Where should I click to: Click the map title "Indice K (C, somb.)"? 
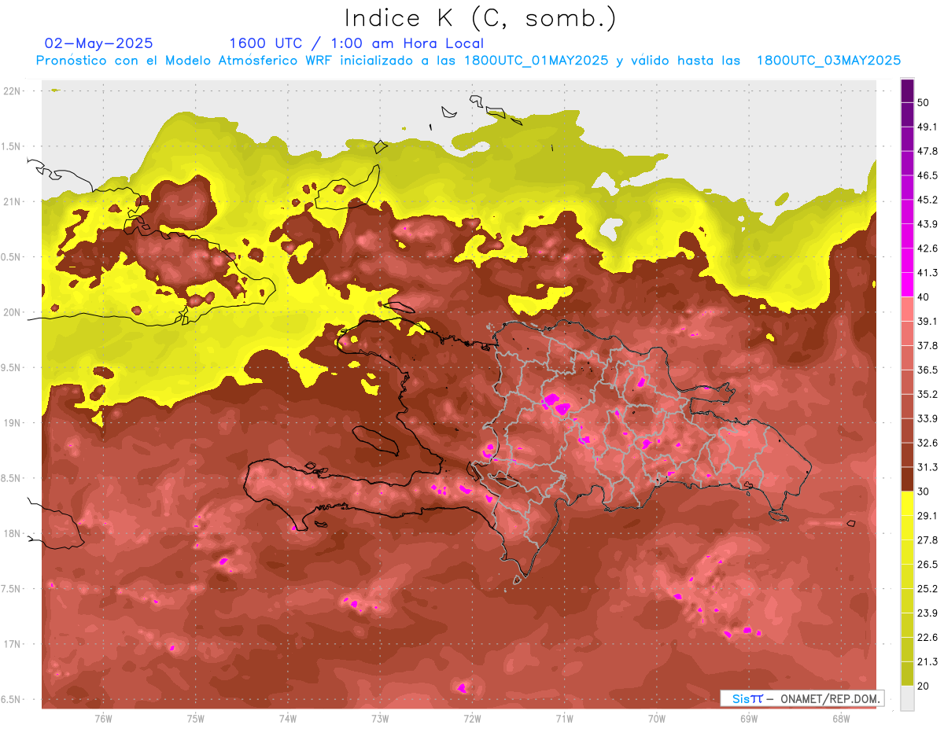[481, 17]
